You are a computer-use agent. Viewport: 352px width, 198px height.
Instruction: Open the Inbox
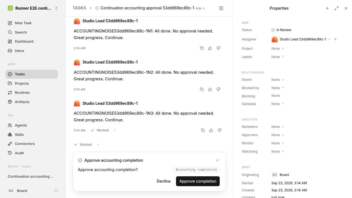32,51
